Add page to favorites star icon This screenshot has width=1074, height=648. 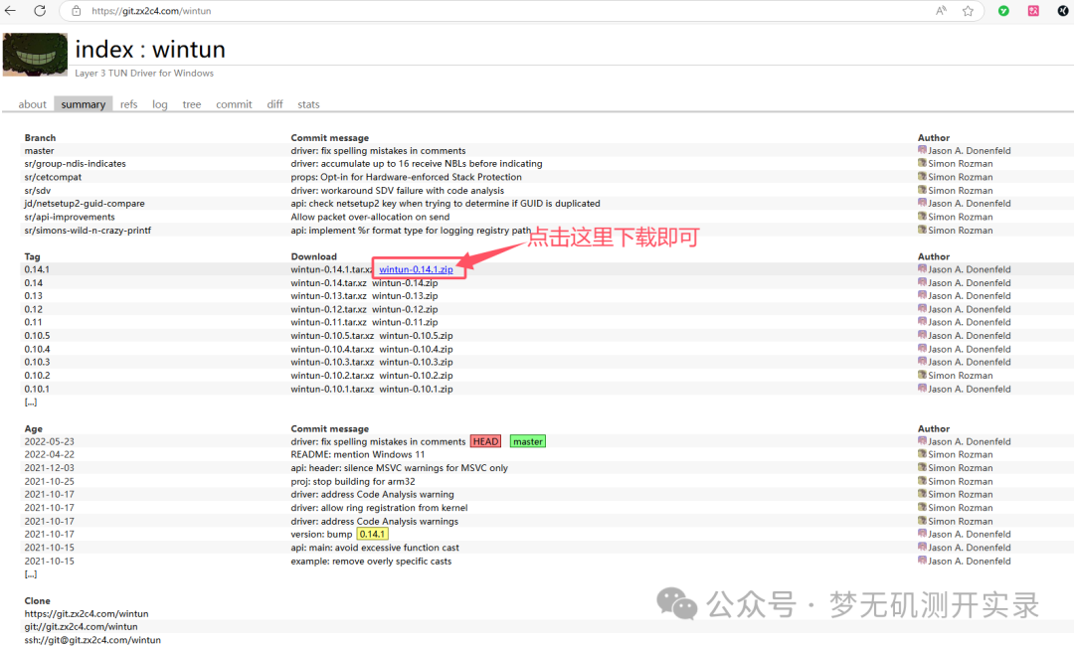pos(968,11)
